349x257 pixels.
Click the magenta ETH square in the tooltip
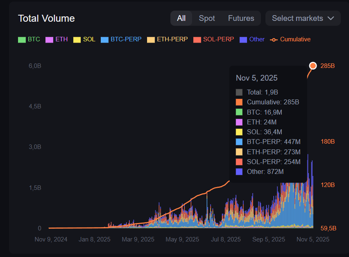coord(239,122)
